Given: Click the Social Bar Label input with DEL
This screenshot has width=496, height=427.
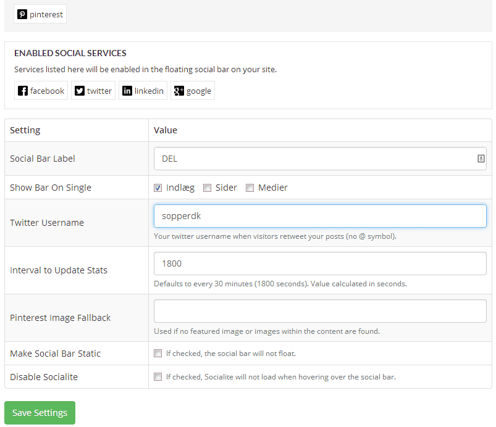Looking at the screenshot, I should 320,159.
